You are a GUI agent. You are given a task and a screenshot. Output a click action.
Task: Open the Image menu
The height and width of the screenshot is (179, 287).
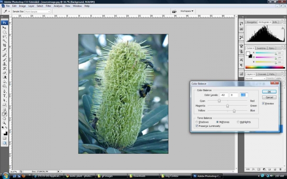[x=22, y=6]
